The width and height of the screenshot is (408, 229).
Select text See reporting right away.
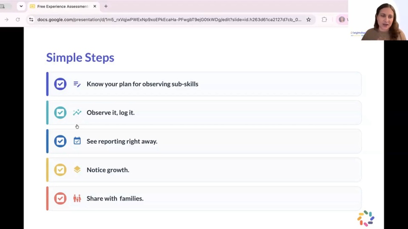(122, 141)
